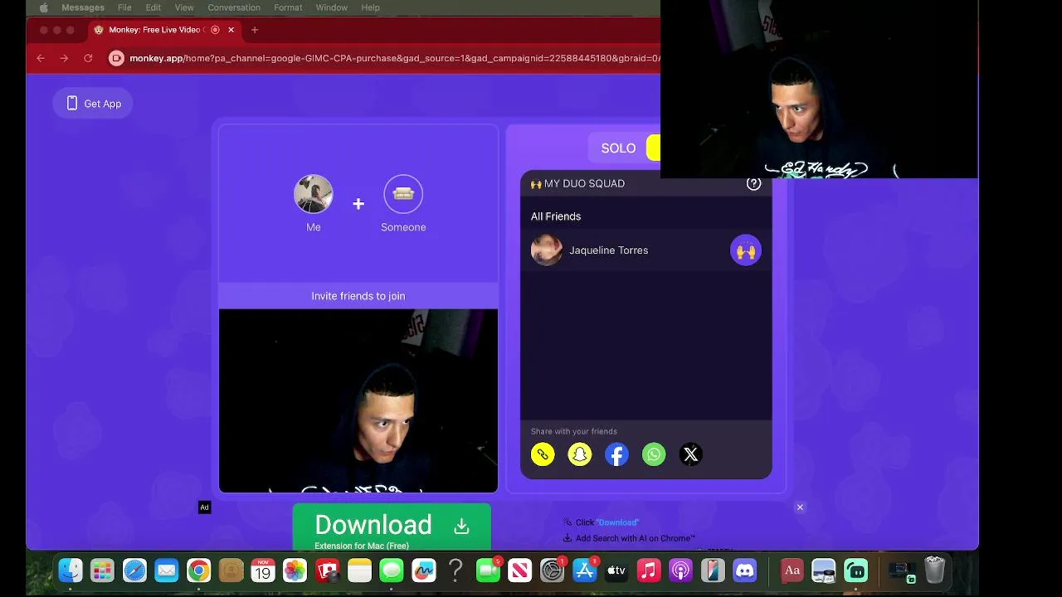Open Photo Booth from the dock
Image resolution: width=1062 pixels, height=597 pixels.
tap(327, 570)
